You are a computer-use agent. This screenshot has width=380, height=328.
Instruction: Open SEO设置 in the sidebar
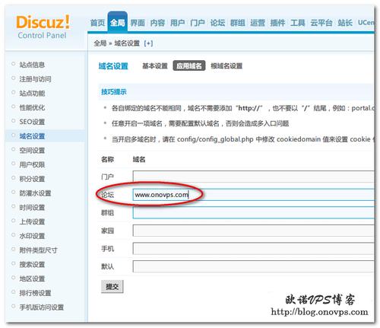32,122
